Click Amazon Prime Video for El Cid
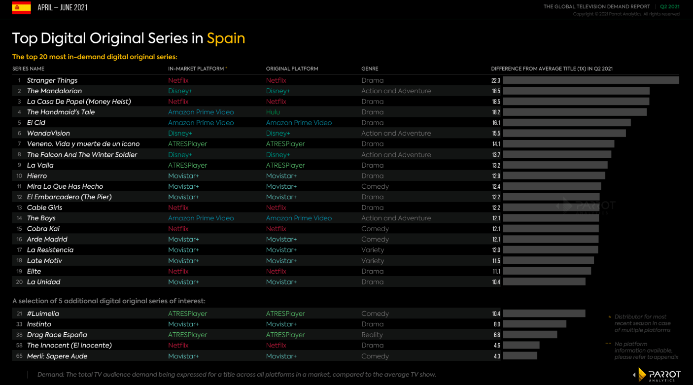Screen dimensions: 693x385 [x=201, y=123]
